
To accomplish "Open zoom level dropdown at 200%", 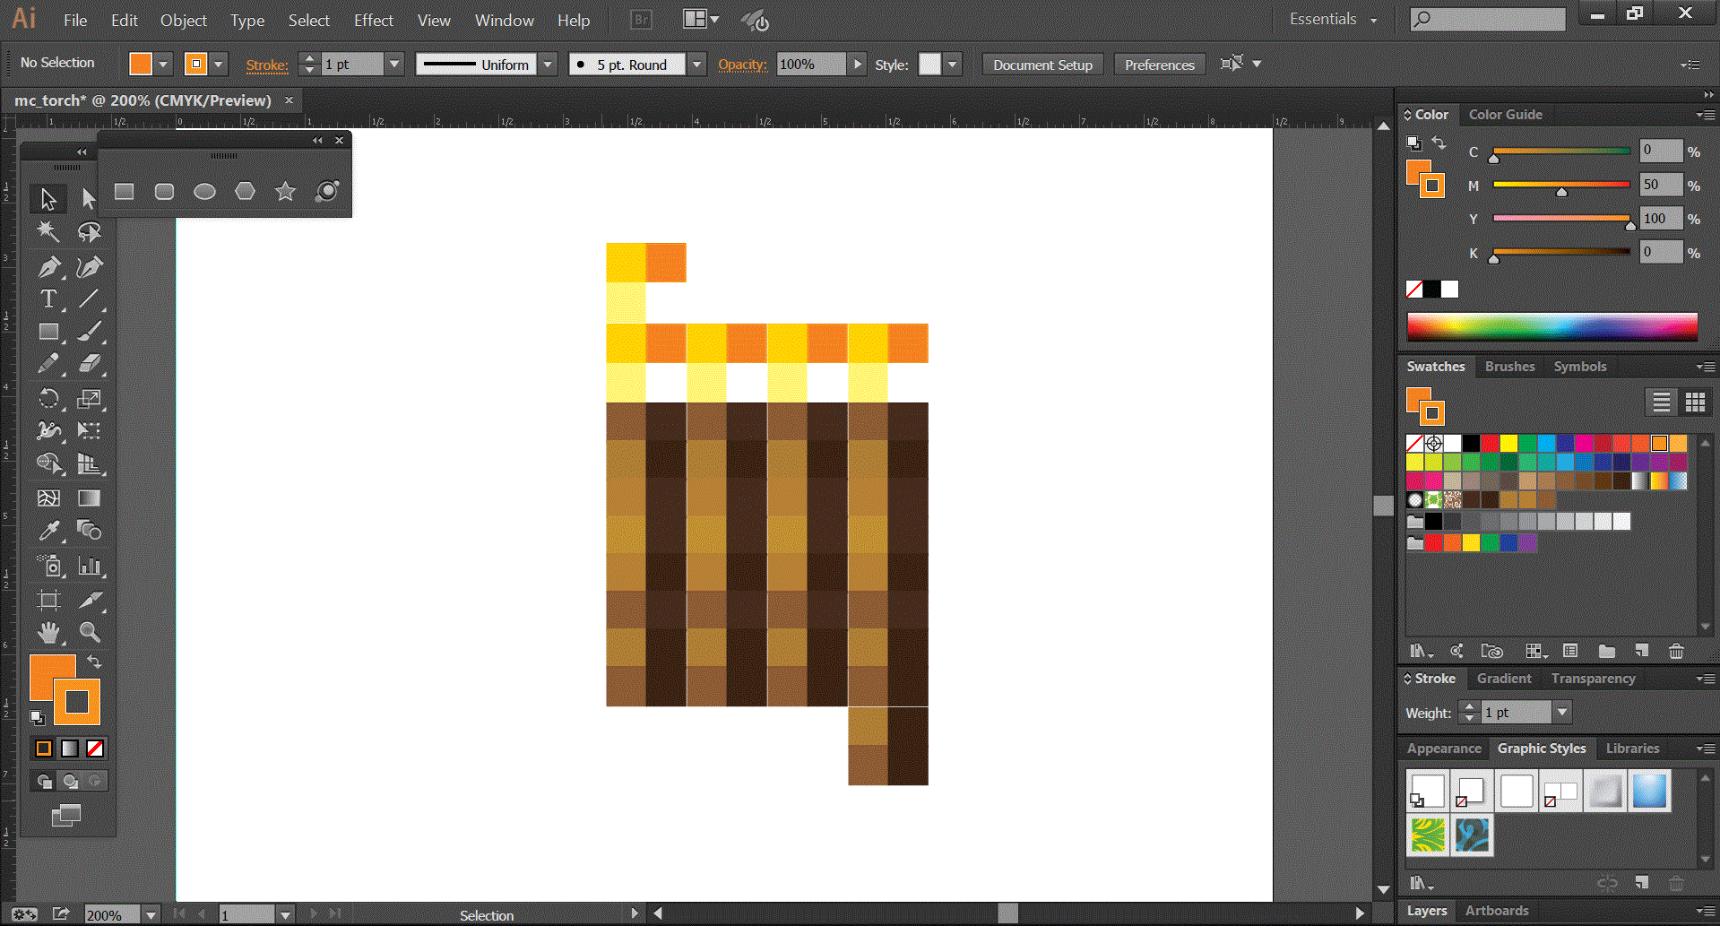I will [151, 915].
